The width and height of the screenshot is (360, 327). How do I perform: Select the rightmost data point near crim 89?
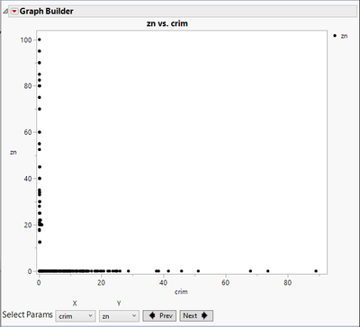(x=316, y=271)
